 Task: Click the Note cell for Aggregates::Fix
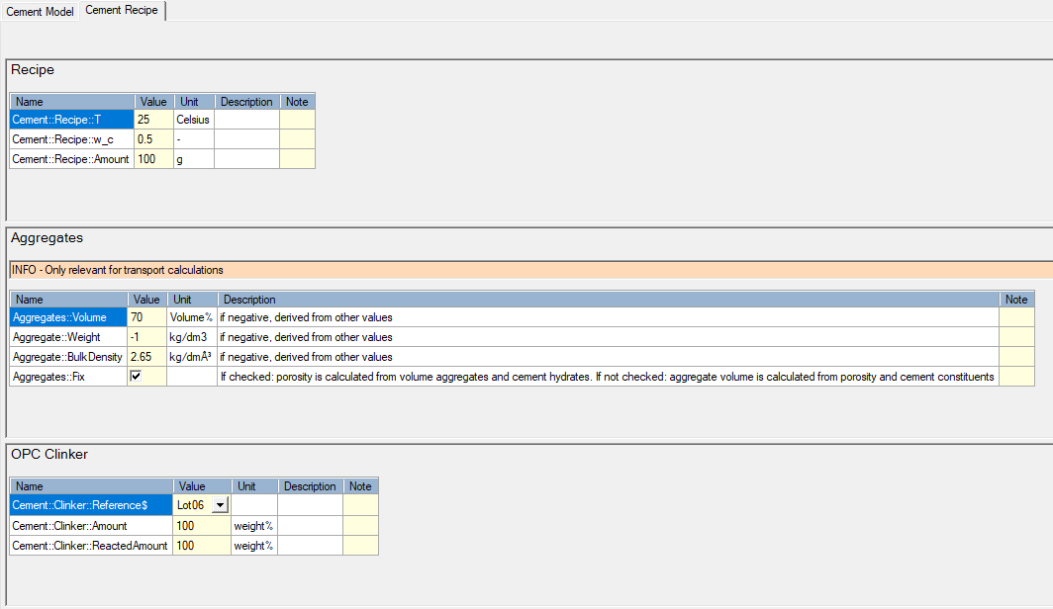point(1016,377)
